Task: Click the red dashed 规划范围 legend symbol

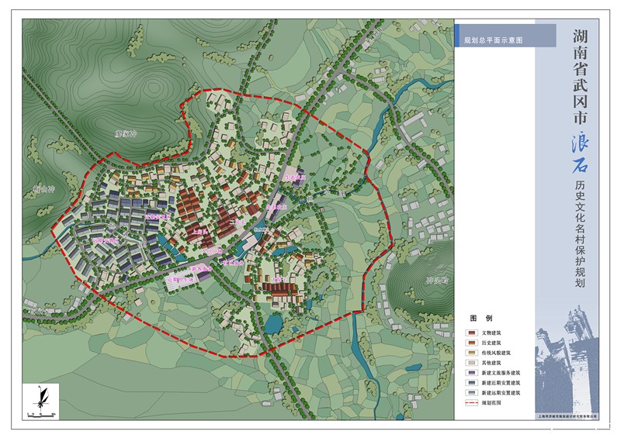Action: click(x=470, y=403)
